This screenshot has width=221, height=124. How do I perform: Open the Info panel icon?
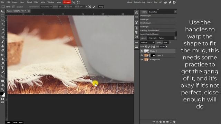pyautogui.click(x=137, y=13)
